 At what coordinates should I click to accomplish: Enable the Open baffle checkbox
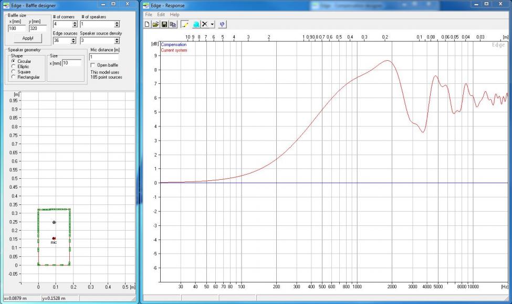(93, 65)
